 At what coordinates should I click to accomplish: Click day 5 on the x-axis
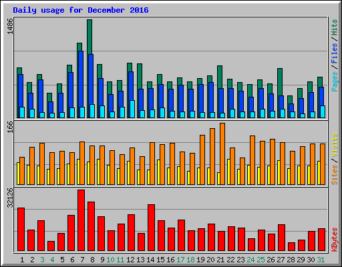coord(62,260)
